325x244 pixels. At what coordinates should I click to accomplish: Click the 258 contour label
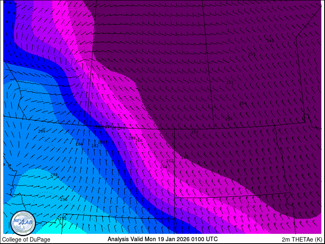[195, 132]
